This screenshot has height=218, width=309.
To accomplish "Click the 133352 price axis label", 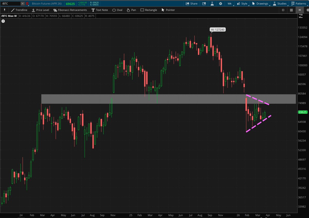I will [x=303, y=28].
